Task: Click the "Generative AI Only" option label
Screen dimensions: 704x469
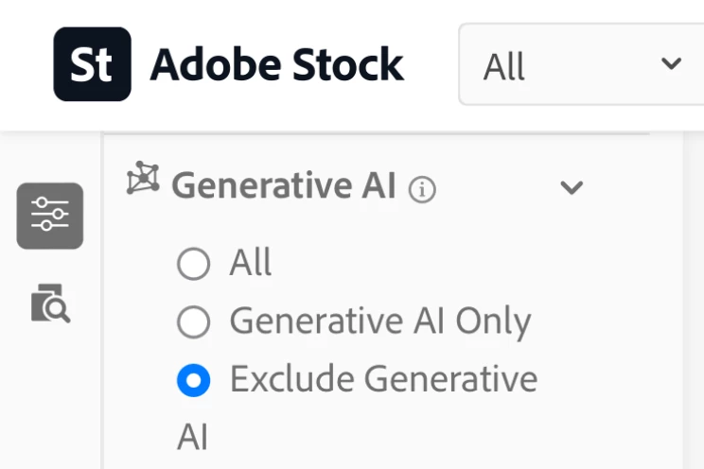Action: click(x=379, y=321)
